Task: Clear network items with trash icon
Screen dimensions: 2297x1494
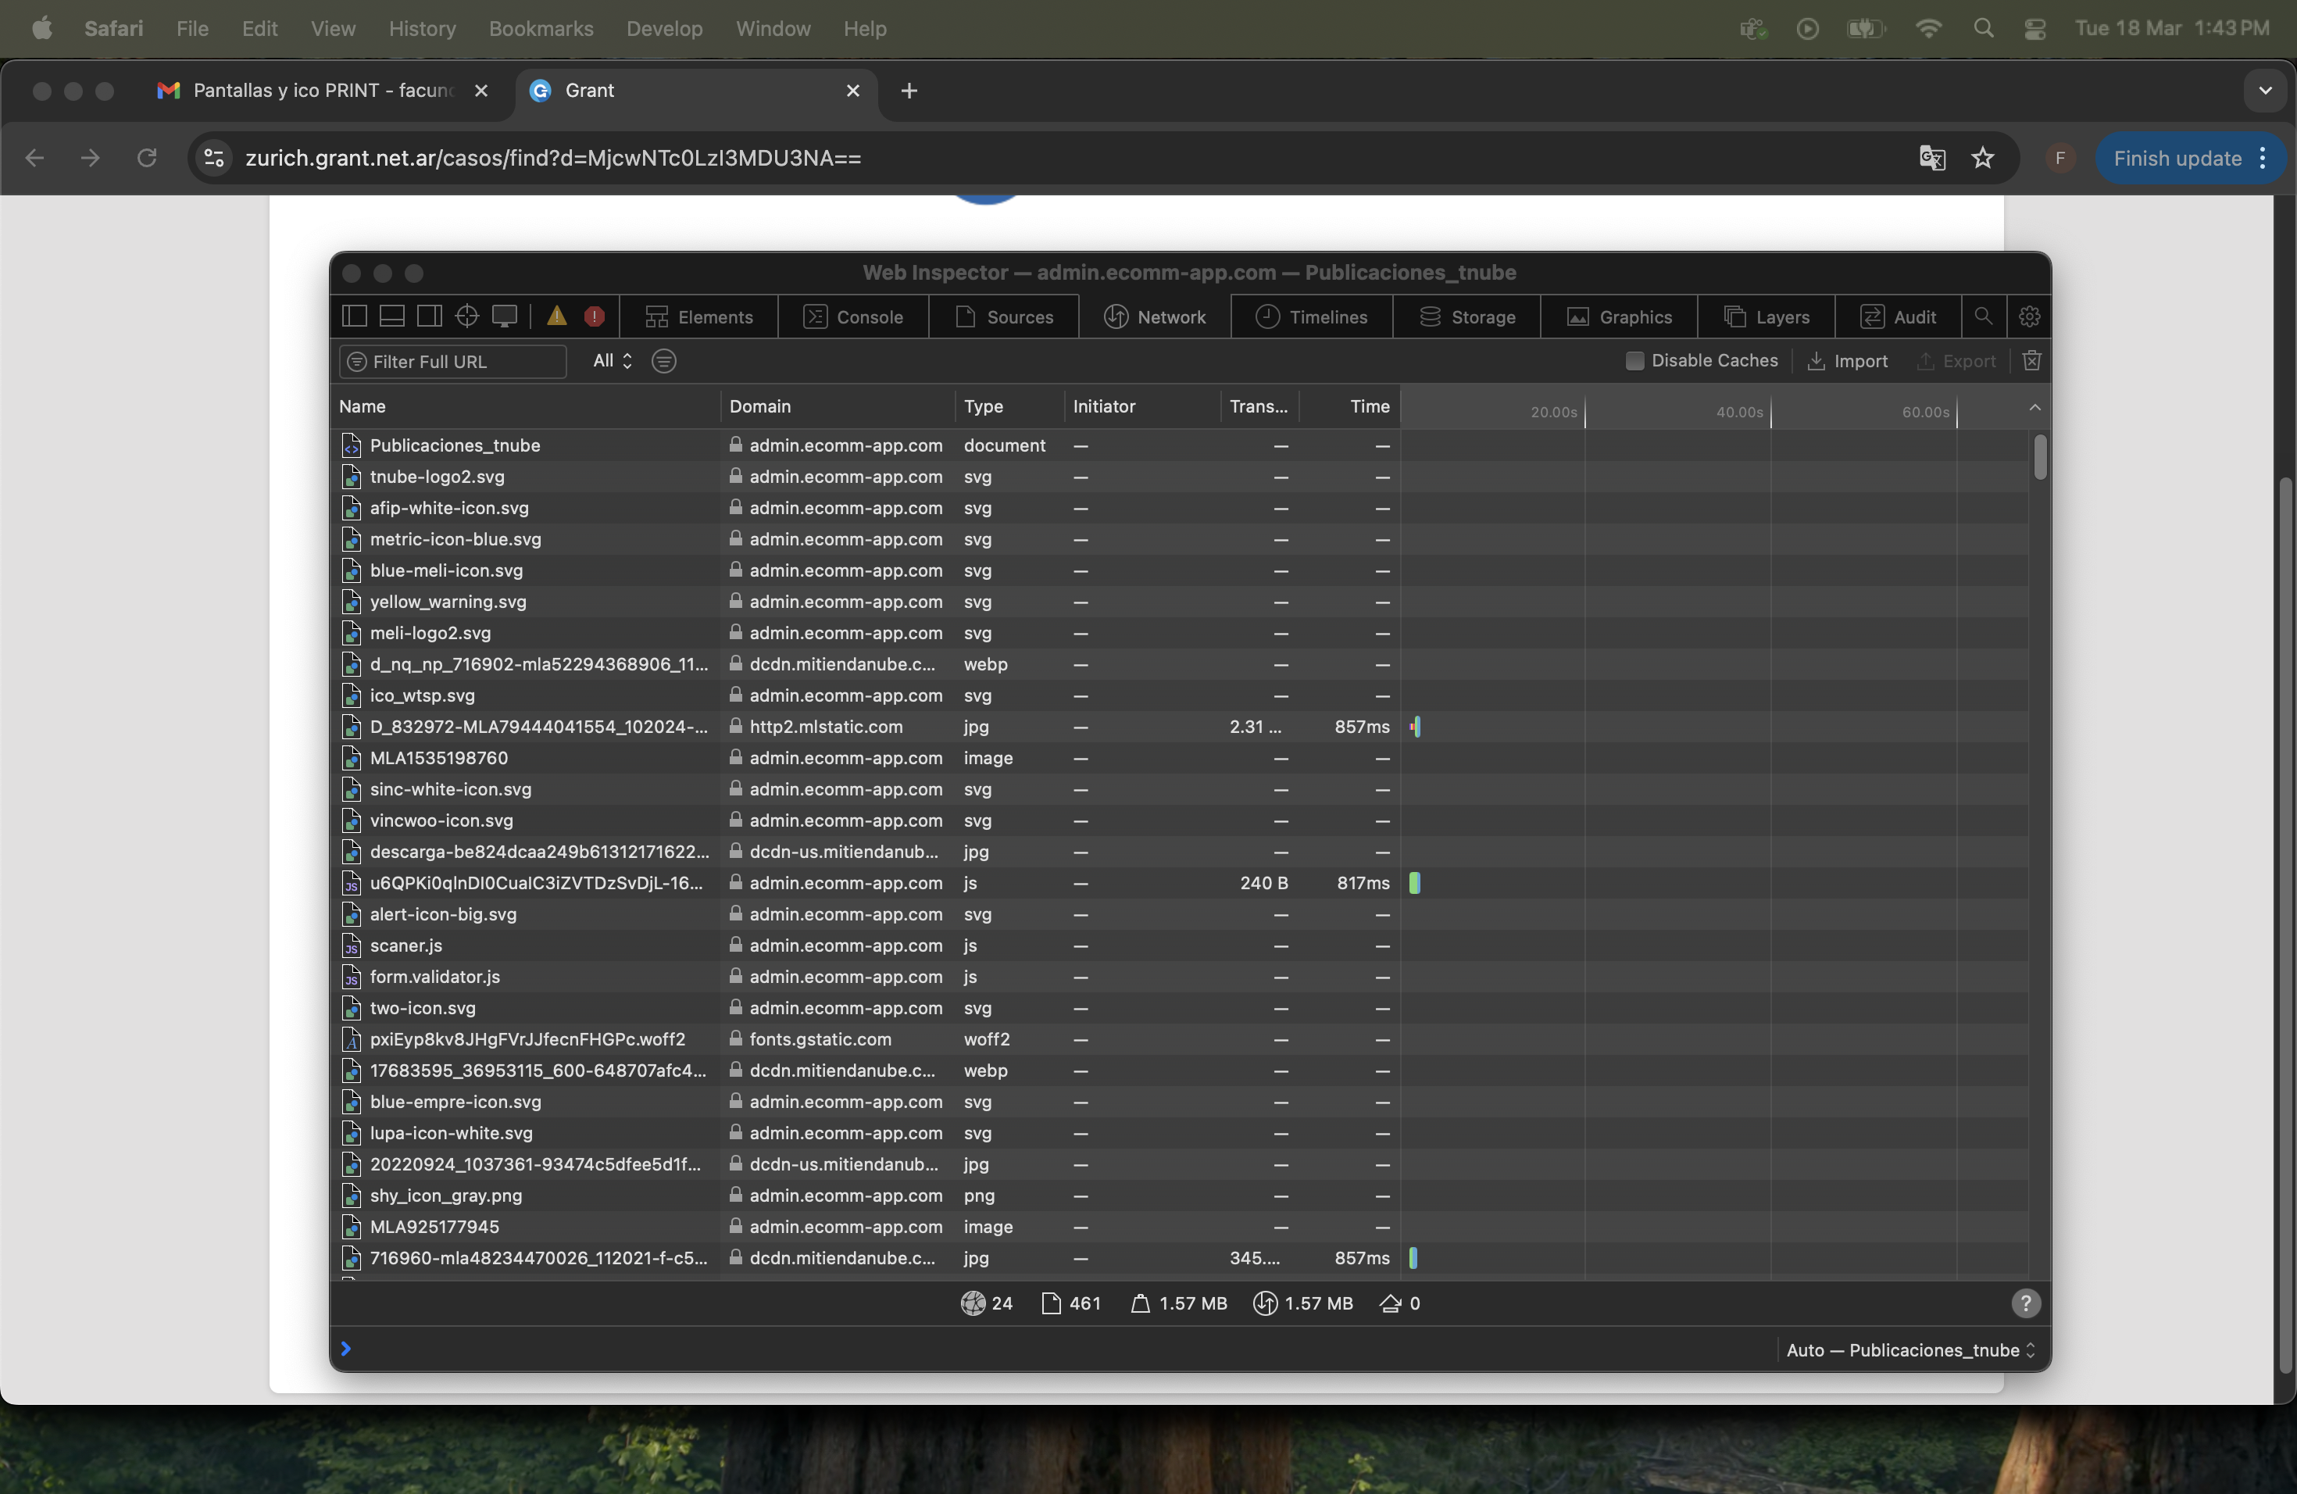Action: click(x=2031, y=360)
